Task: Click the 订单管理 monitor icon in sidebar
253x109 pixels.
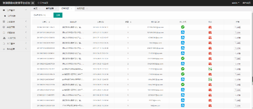Action: pos(4,10)
